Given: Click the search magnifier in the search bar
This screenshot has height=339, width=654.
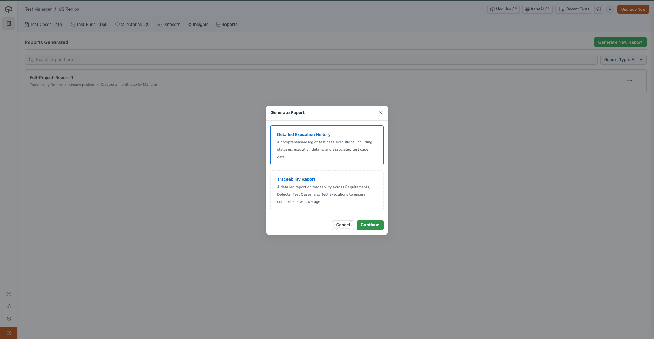Looking at the screenshot, I should (x=31, y=60).
